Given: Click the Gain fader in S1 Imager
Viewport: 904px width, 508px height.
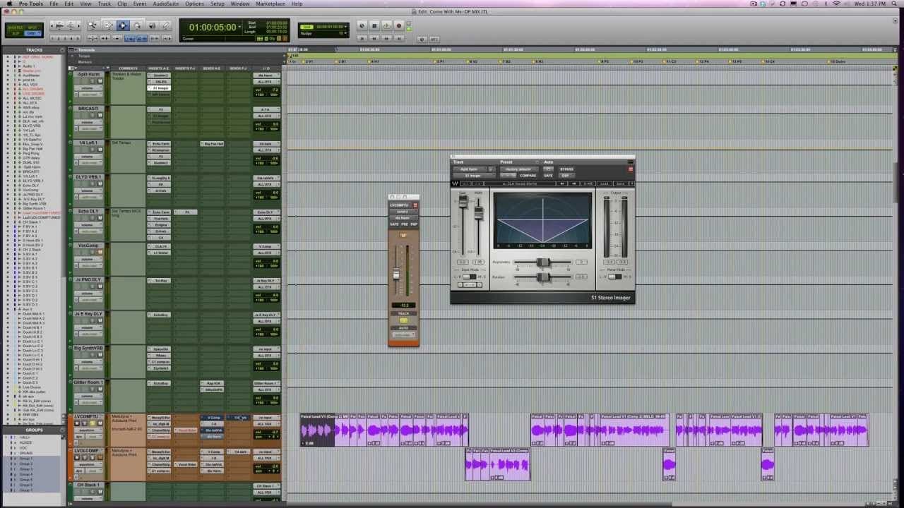Looking at the screenshot, I should (463, 201).
